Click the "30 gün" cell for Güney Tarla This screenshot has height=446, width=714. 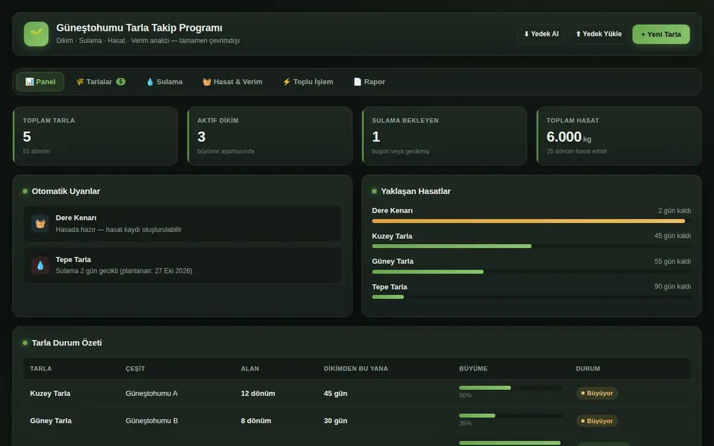click(x=336, y=421)
